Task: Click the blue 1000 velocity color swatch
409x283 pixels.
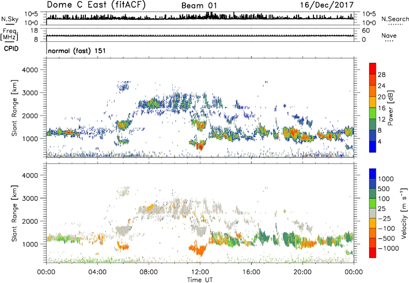Action: [x=373, y=174]
